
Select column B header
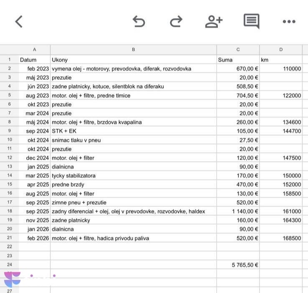(134, 50)
